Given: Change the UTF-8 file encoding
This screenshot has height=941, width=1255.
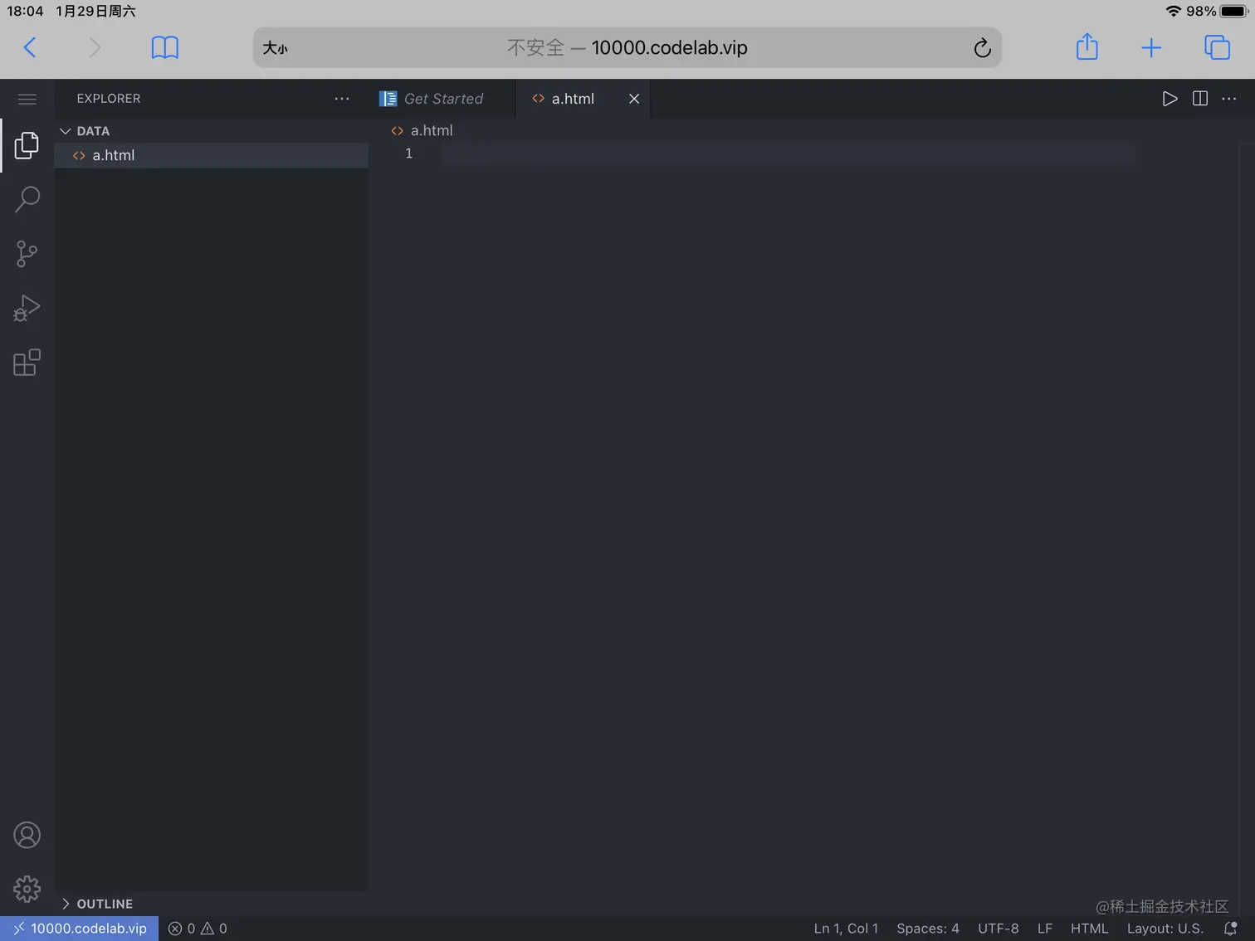Looking at the screenshot, I should pos(999,929).
